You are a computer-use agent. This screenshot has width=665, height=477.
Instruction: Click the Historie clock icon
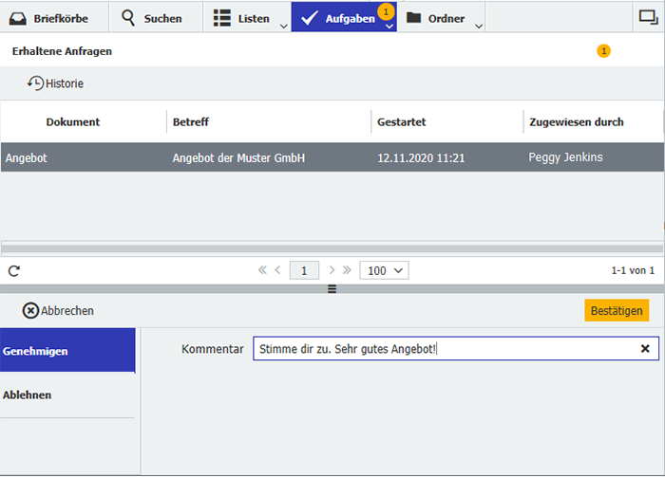tap(35, 83)
